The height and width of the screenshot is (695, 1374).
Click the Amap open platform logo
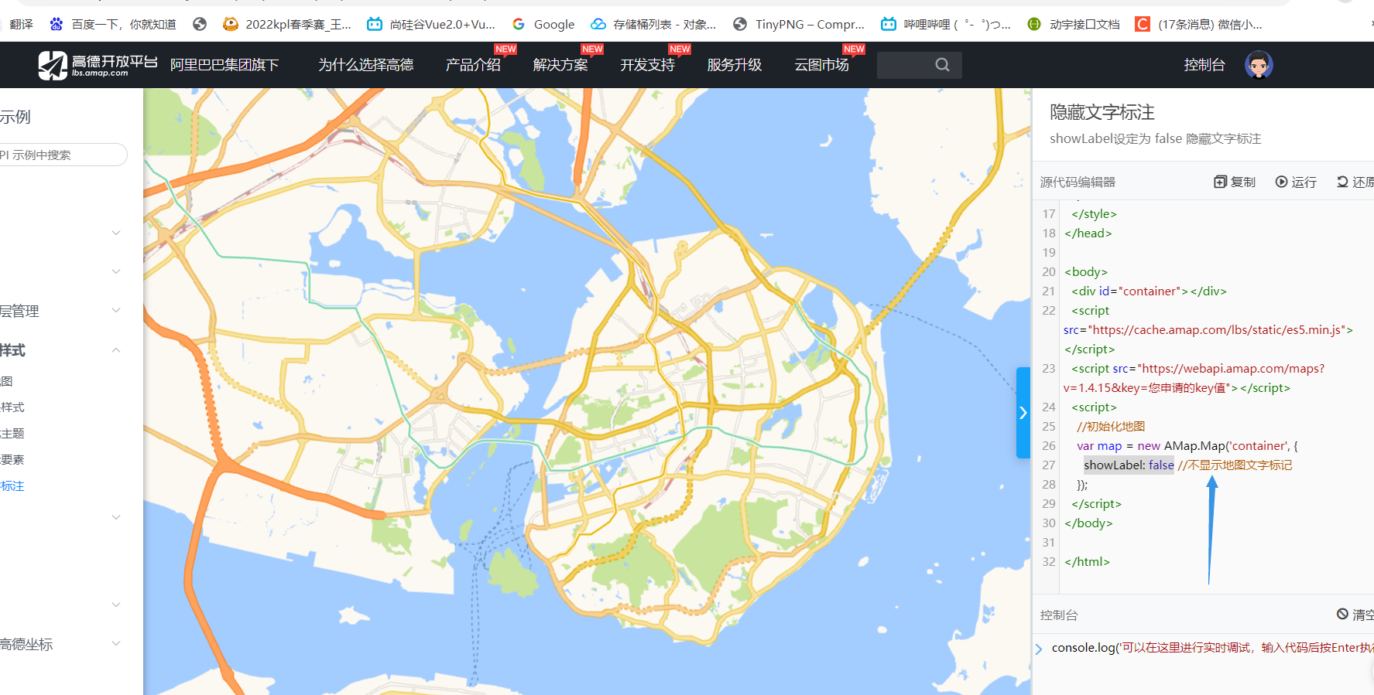coord(98,65)
